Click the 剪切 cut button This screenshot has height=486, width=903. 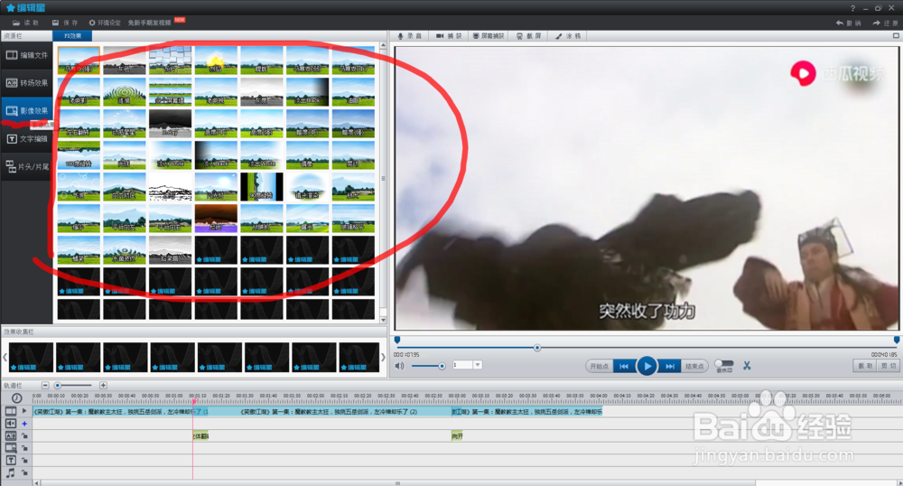[888, 366]
